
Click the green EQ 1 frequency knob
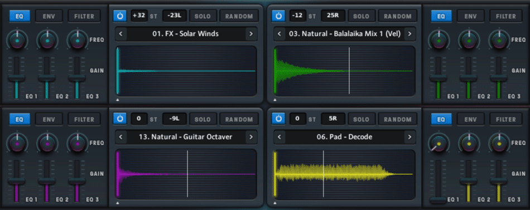point(439,41)
